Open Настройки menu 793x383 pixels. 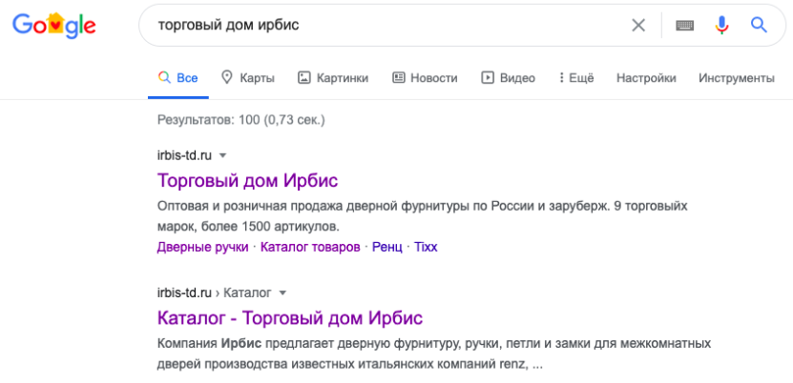(646, 78)
